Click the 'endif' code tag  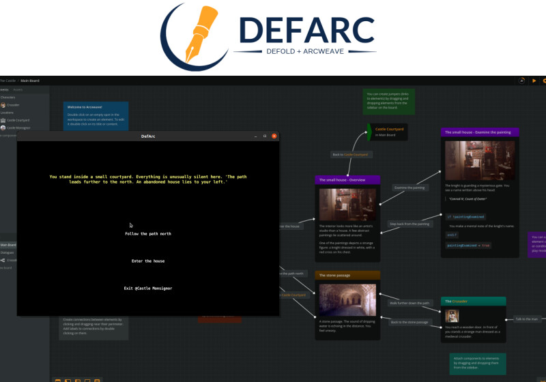[x=452, y=235]
